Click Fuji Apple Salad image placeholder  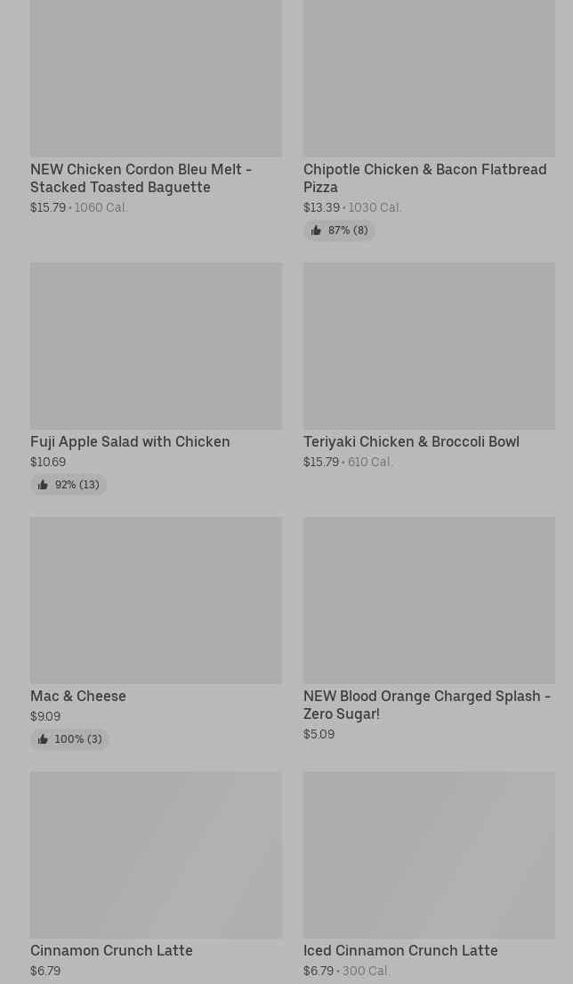click(157, 346)
